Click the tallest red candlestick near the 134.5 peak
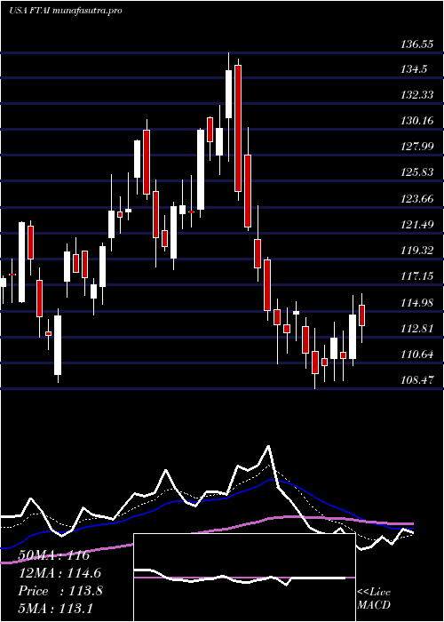 click(238, 128)
